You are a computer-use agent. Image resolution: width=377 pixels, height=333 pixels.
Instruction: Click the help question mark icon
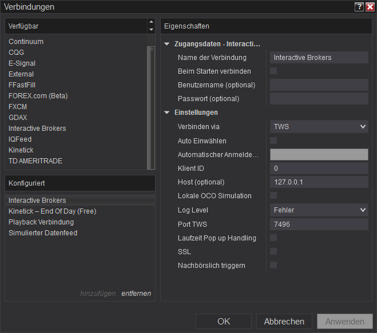(x=359, y=7)
